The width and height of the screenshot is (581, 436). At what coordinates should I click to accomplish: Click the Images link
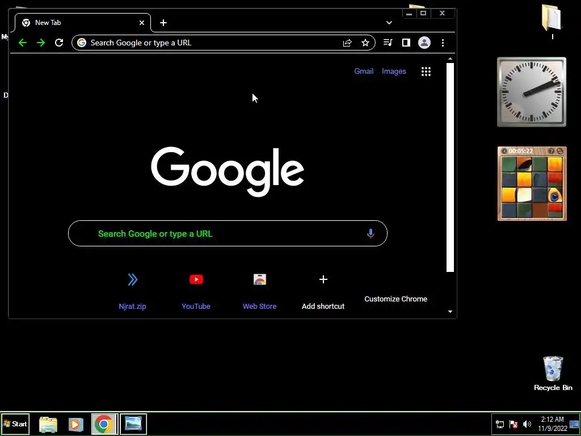pos(394,71)
